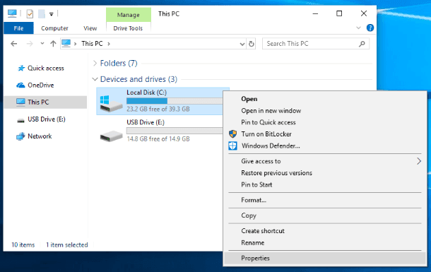This screenshot has width=431, height=272.
Task: Click This PC in the address bar
Action: click(x=92, y=43)
